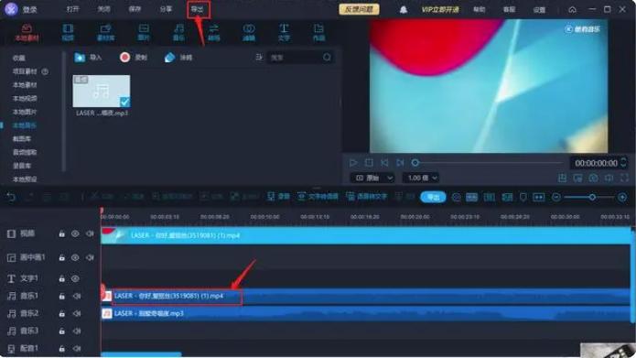This screenshot has height=358, width=636.
Task: Select the LASER mp3 clip on the 音乐2 track
Action: tap(366, 314)
